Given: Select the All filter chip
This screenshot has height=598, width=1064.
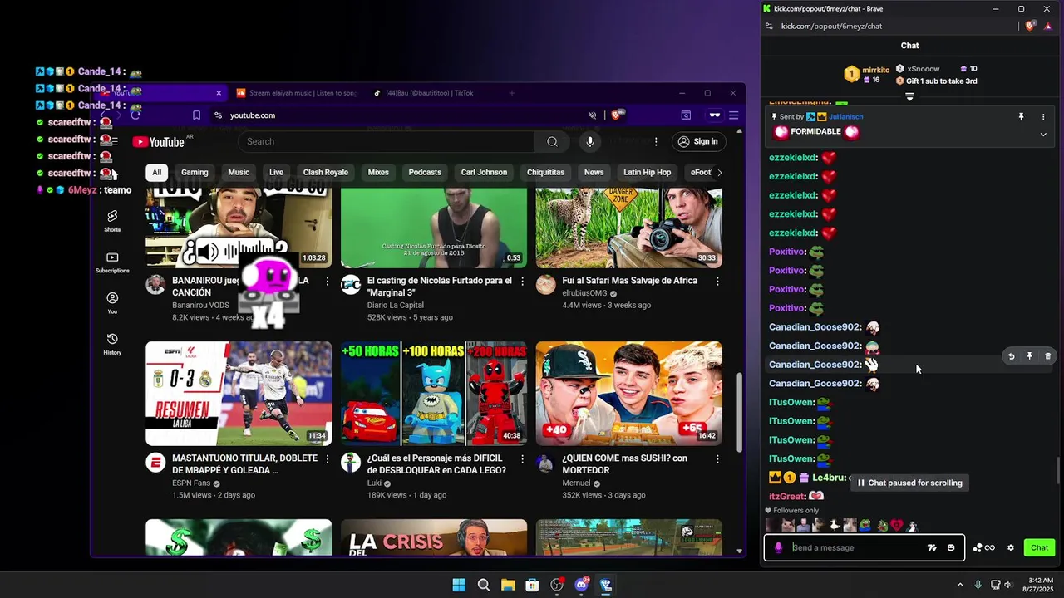Looking at the screenshot, I should (x=156, y=172).
